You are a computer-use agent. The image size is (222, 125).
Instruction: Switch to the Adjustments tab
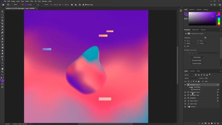pyautogui.click(x=195, y=30)
